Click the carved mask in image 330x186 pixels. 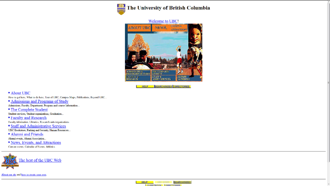(195, 35)
